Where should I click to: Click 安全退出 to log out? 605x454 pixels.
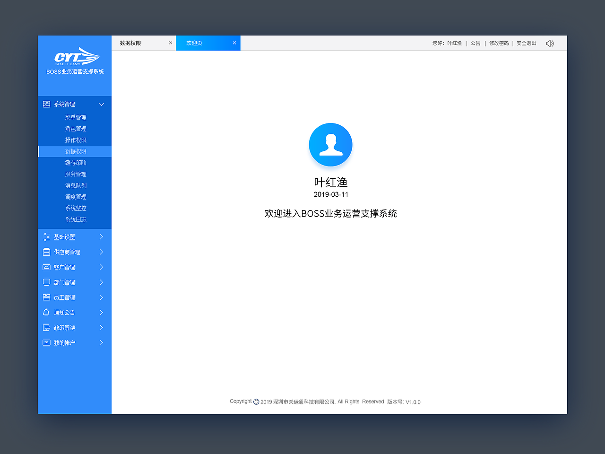(x=526, y=43)
